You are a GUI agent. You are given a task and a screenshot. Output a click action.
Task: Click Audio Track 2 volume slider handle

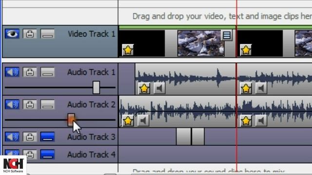tap(71, 120)
